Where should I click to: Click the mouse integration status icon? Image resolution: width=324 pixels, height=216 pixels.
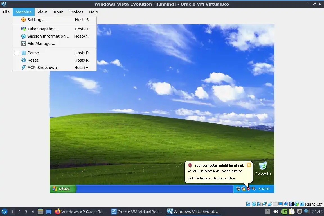coord(297,204)
